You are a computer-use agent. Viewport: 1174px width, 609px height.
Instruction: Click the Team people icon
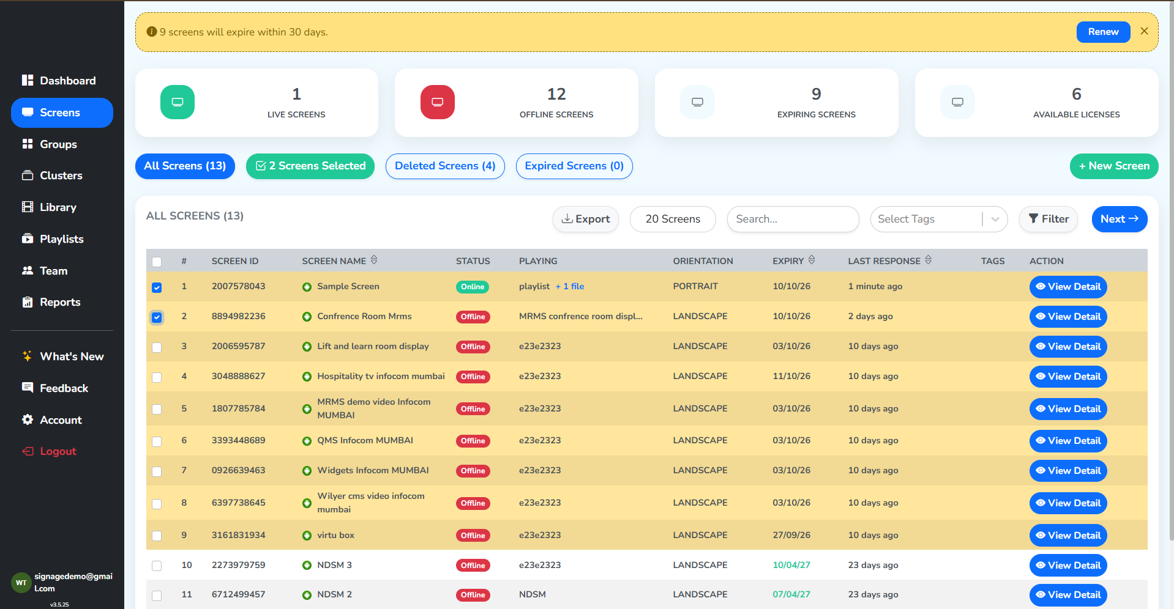click(x=28, y=270)
